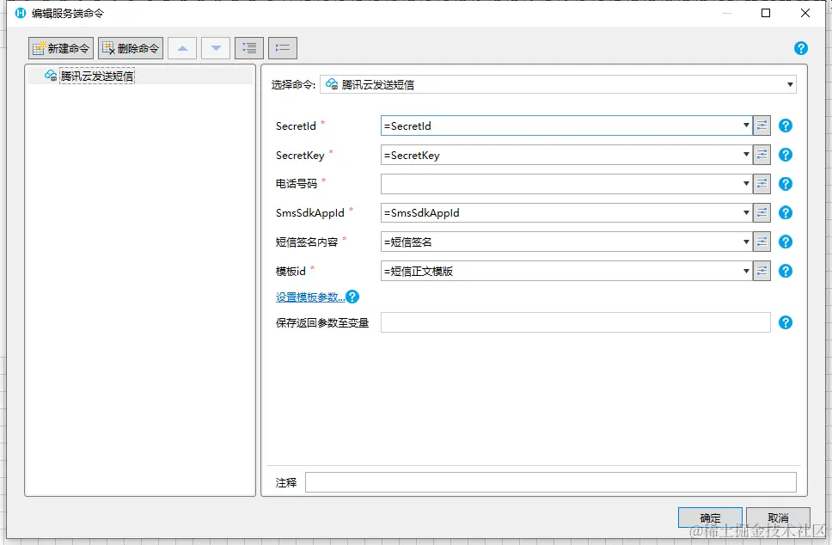
Task: Expand the SecretId dropdown arrow
Action: [x=746, y=126]
